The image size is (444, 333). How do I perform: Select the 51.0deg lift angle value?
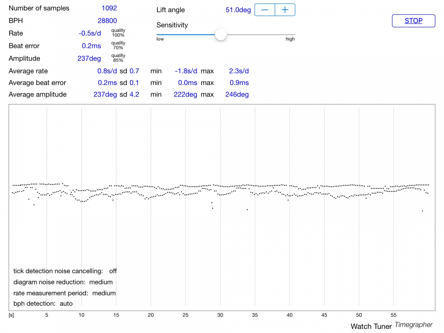pos(238,10)
